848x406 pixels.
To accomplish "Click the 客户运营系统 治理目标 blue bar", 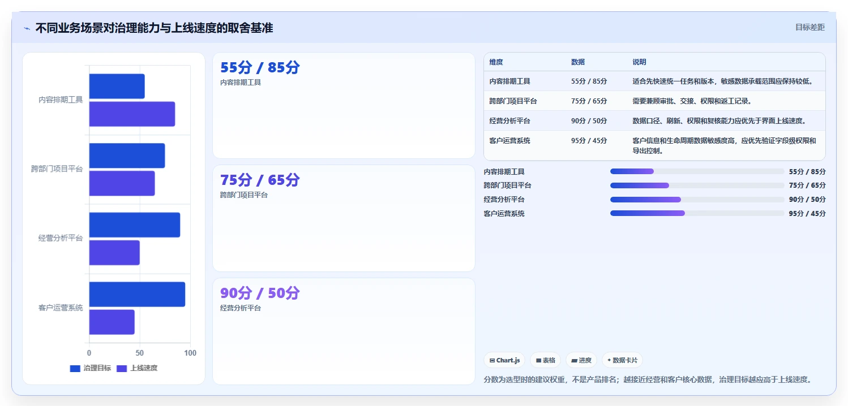I will tap(137, 294).
